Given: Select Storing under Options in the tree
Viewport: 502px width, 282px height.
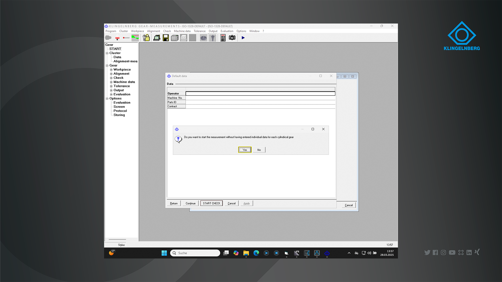Looking at the screenshot, I should (x=119, y=115).
